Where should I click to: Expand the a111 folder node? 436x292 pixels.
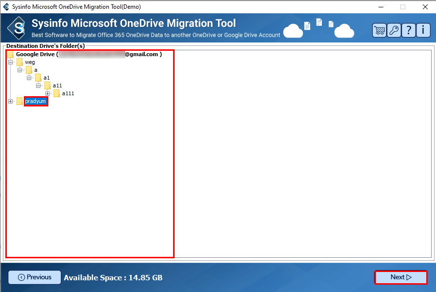47,94
